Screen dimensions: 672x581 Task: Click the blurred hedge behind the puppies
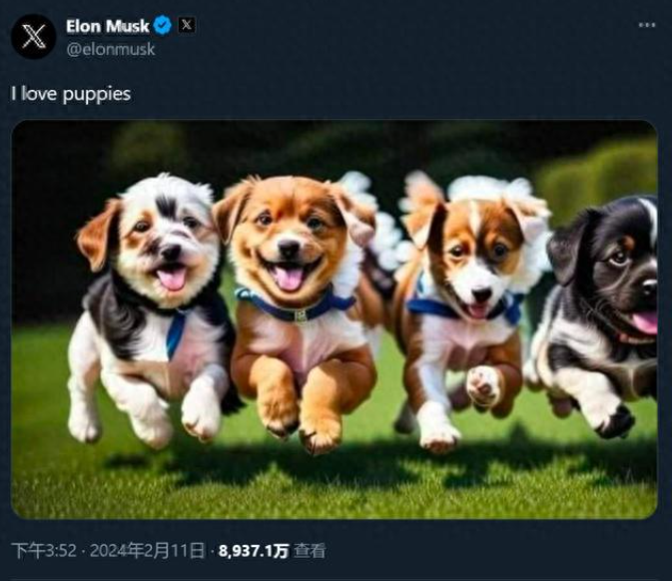click(x=598, y=178)
